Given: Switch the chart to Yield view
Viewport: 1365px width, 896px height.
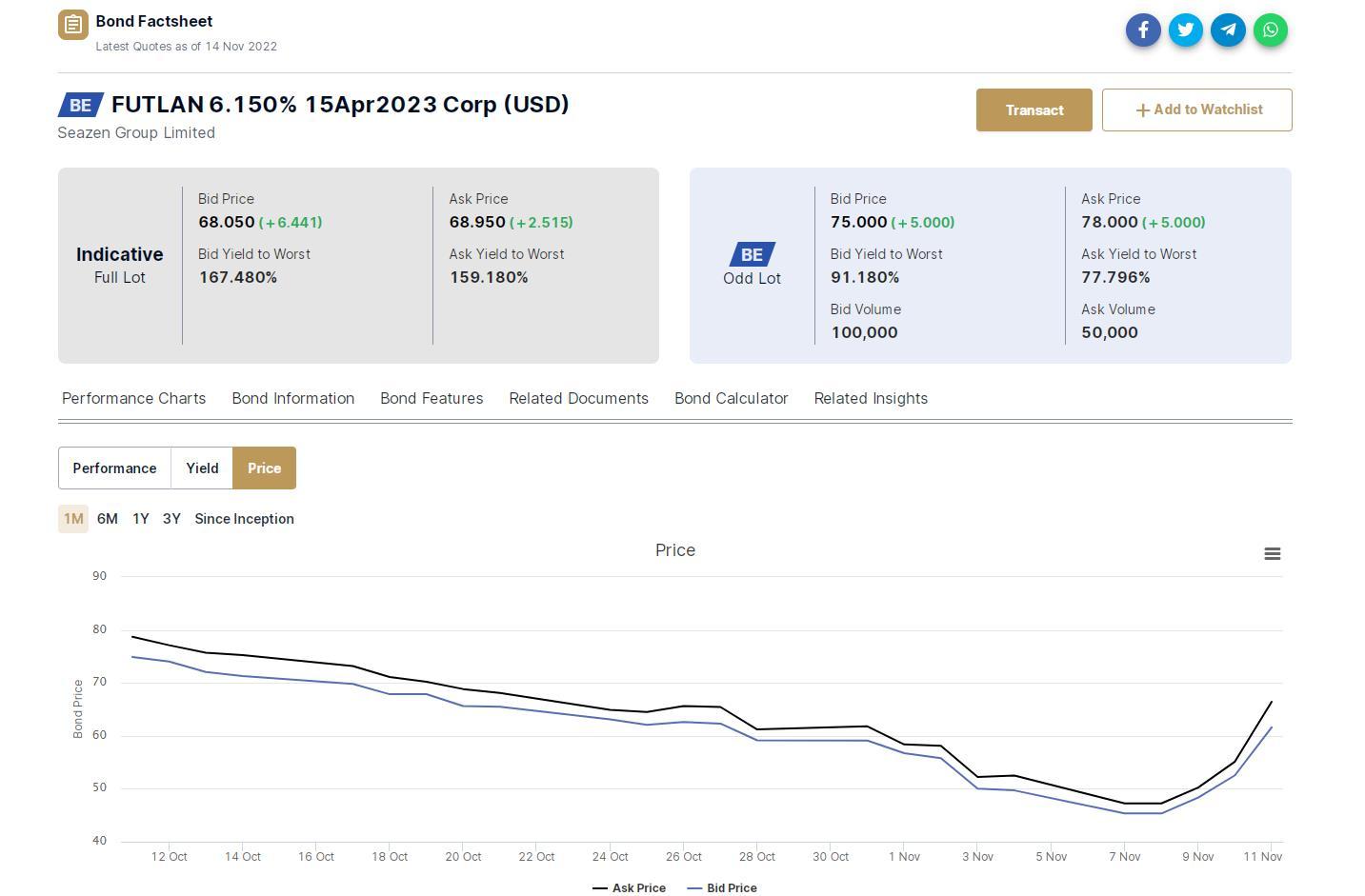Looking at the screenshot, I should point(202,468).
